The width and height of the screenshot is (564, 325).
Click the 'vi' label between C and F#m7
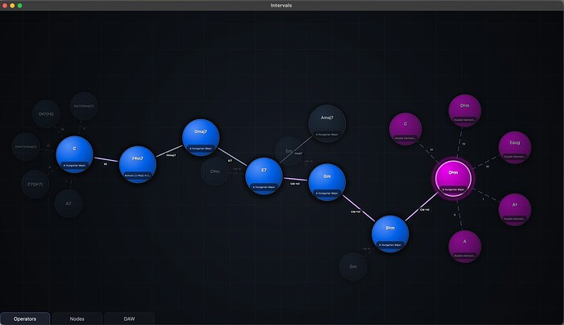tap(105, 164)
